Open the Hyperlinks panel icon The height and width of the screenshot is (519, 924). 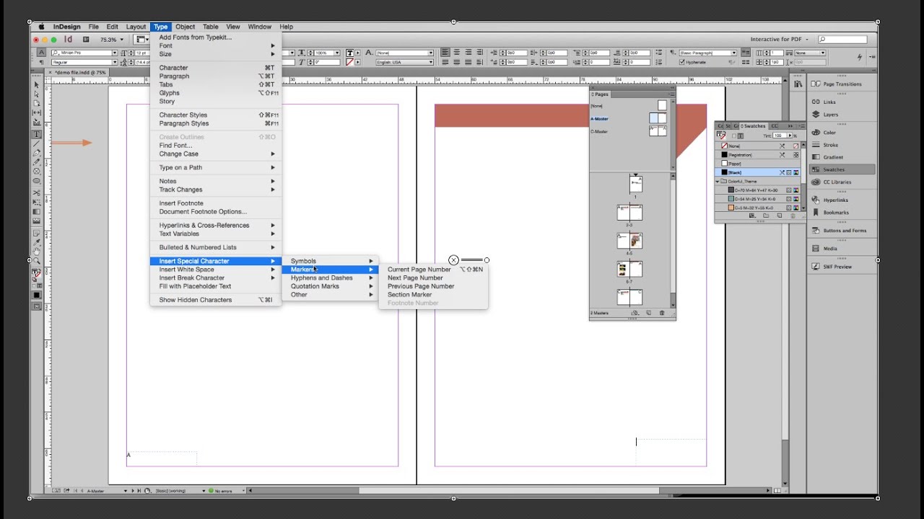point(816,200)
